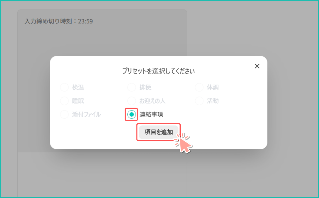Click the selected 連絡事項 radio circle

[x=131, y=114]
